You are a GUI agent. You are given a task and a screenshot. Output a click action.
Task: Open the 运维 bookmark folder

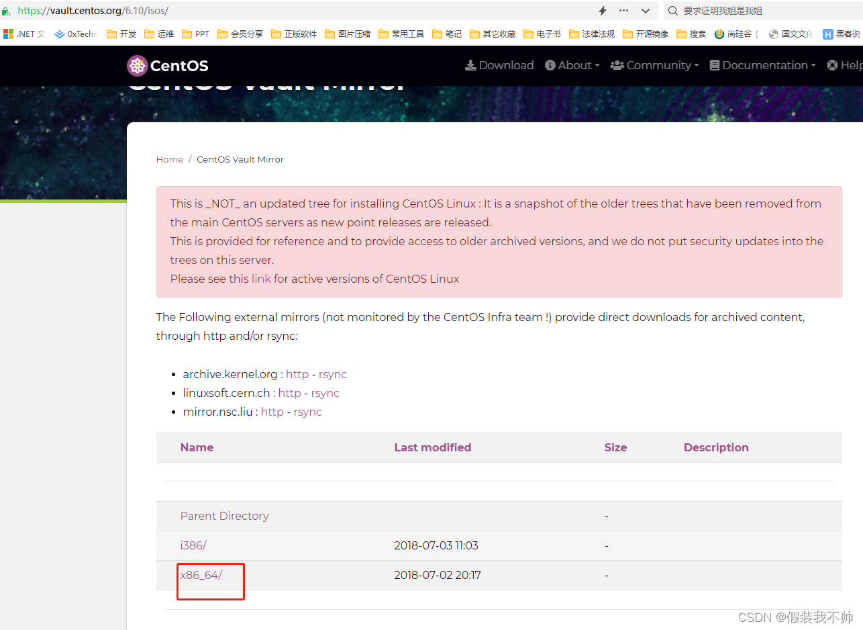[x=159, y=34]
